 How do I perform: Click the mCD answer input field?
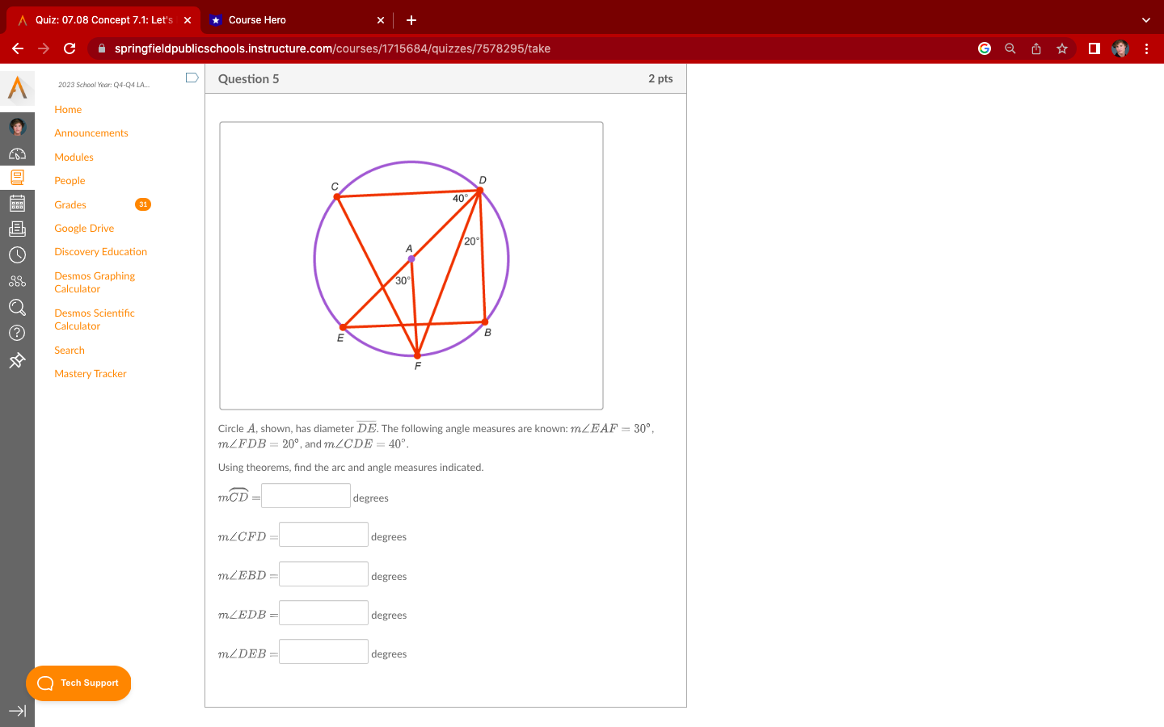click(306, 495)
